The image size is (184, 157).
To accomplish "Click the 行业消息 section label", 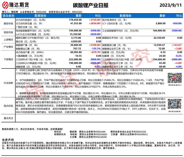I will click(x=8, y=83).
